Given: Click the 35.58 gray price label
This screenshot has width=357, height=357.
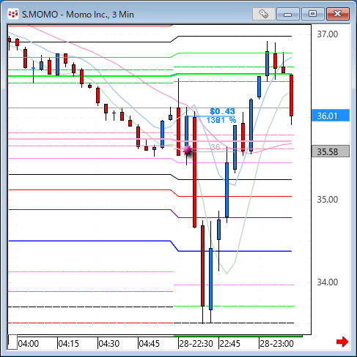Looking at the screenshot, I should [331, 151].
